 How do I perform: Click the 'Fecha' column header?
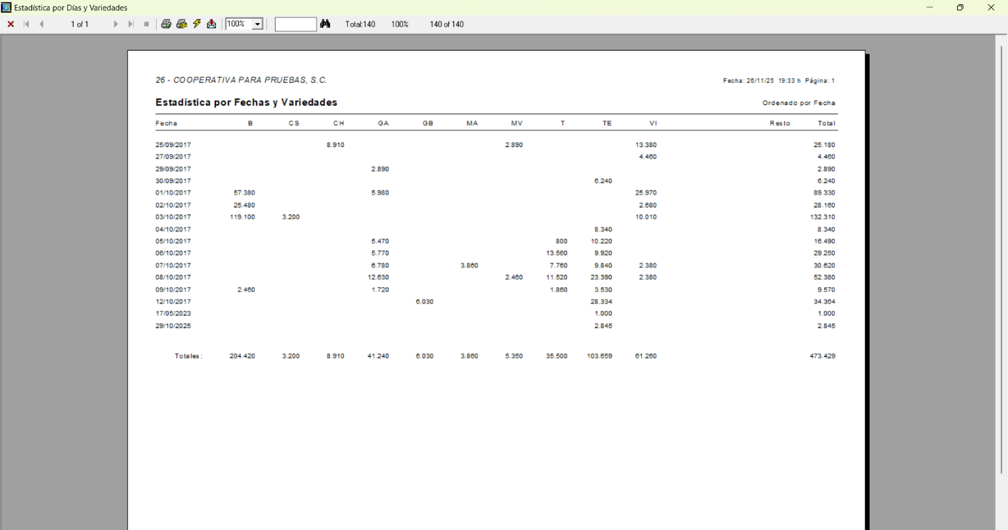167,123
